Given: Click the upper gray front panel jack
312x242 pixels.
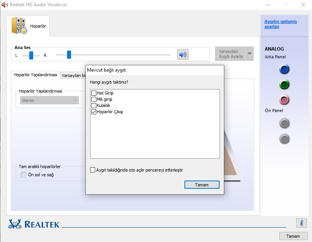Looking at the screenshot, I should click(284, 123).
